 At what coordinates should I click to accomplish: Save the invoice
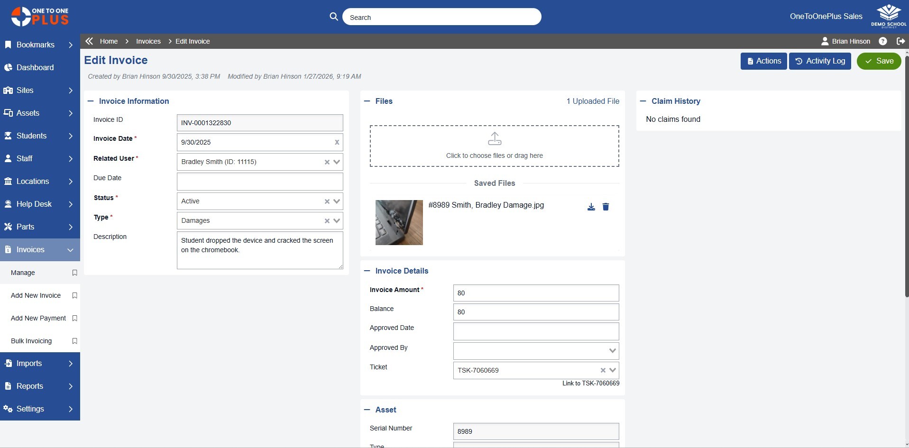pos(878,61)
